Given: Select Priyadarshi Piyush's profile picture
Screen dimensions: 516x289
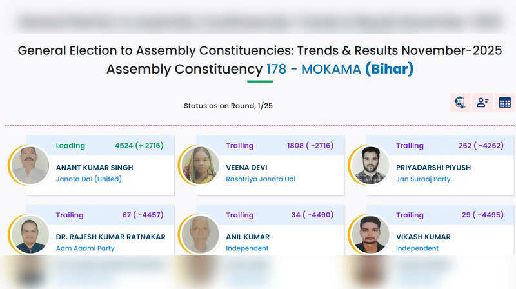Looking at the screenshot, I should pos(370,165).
